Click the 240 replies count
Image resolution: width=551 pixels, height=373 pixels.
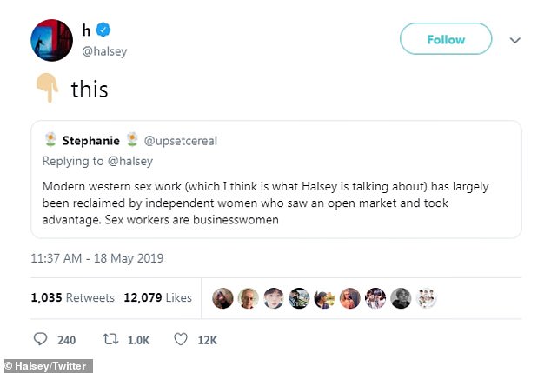66,340
